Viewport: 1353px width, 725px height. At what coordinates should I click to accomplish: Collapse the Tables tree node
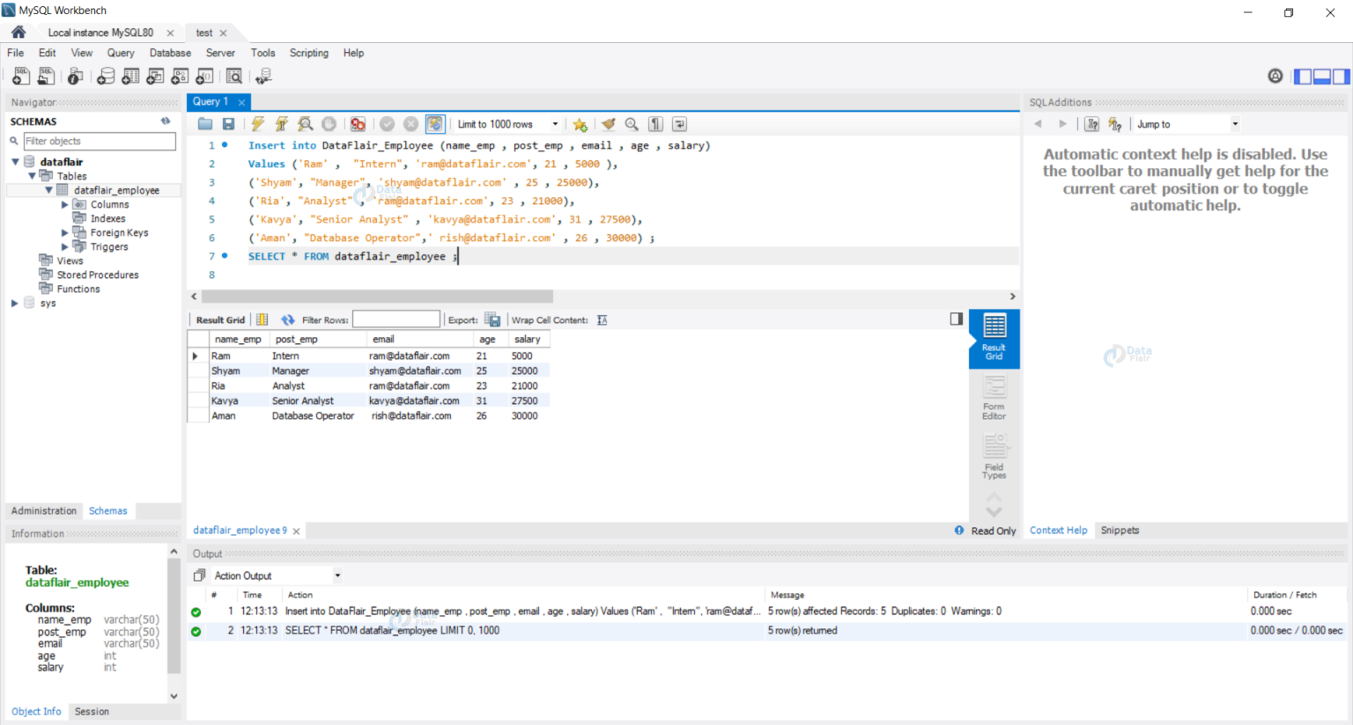pos(32,176)
